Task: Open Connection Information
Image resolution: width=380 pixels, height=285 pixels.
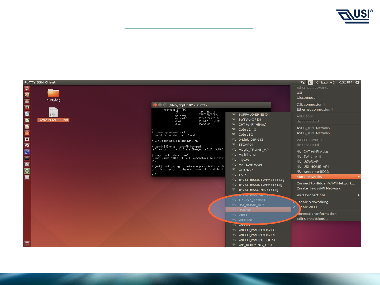Action: (326, 214)
